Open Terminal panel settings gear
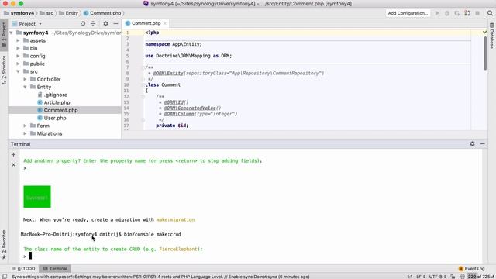Viewport: 496px width, 279px height. point(472,143)
